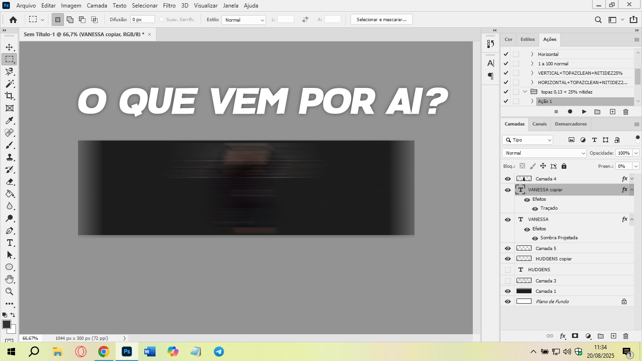This screenshot has width=642, height=361.
Task: Select the Move tool
Action: click(x=9, y=47)
